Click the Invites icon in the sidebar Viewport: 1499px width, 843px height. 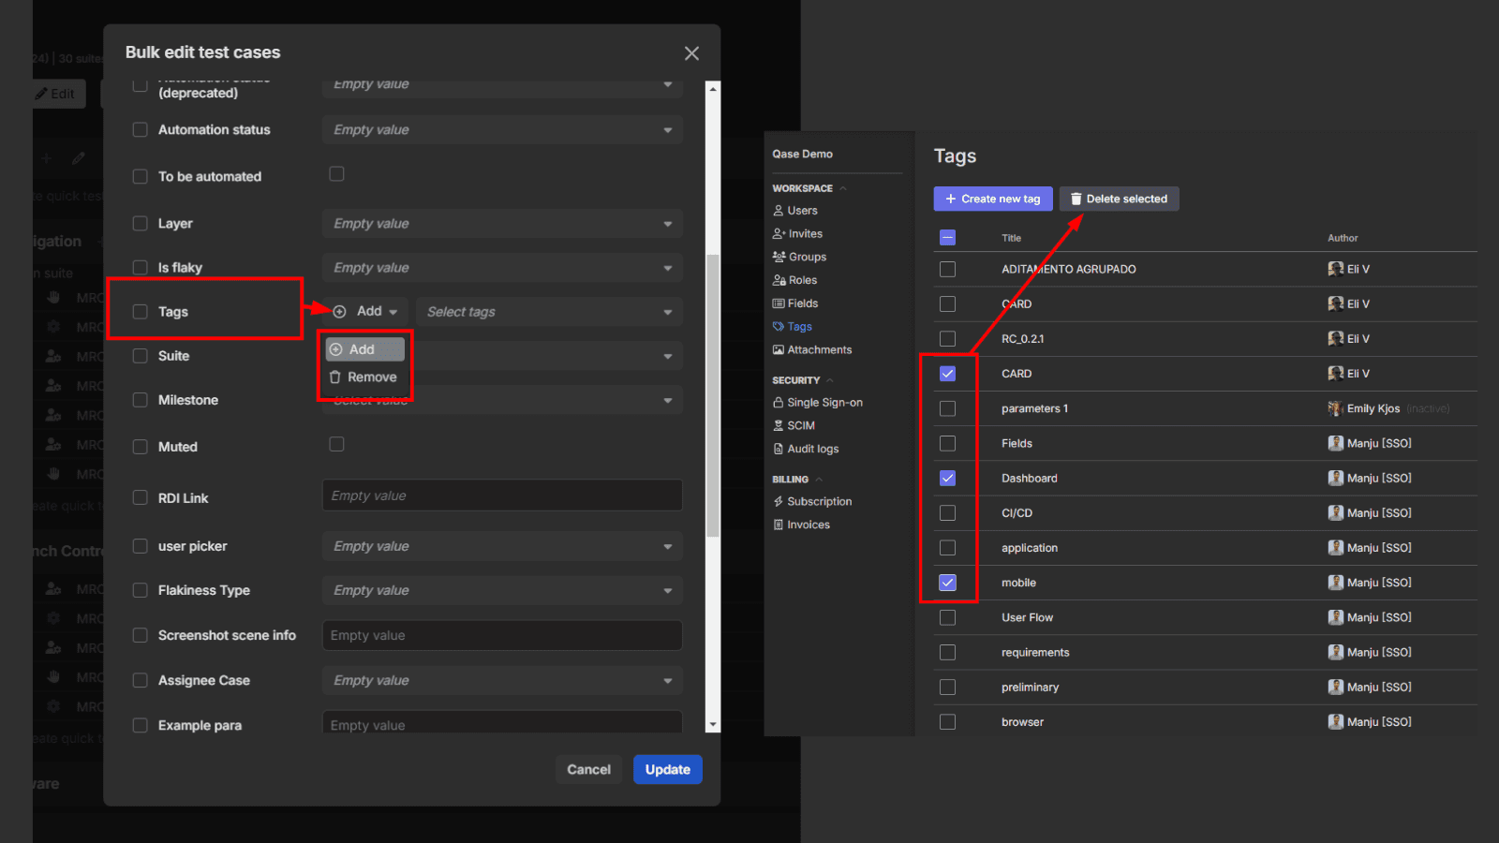[x=779, y=234]
